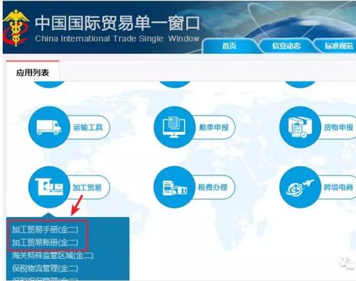Choose 加工贸易手册(金二) from the dropdown menu

click(45, 230)
